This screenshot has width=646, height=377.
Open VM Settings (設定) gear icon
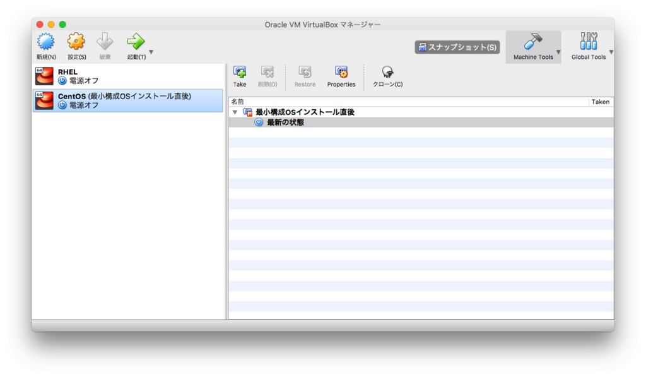click(x=76, y=41)
